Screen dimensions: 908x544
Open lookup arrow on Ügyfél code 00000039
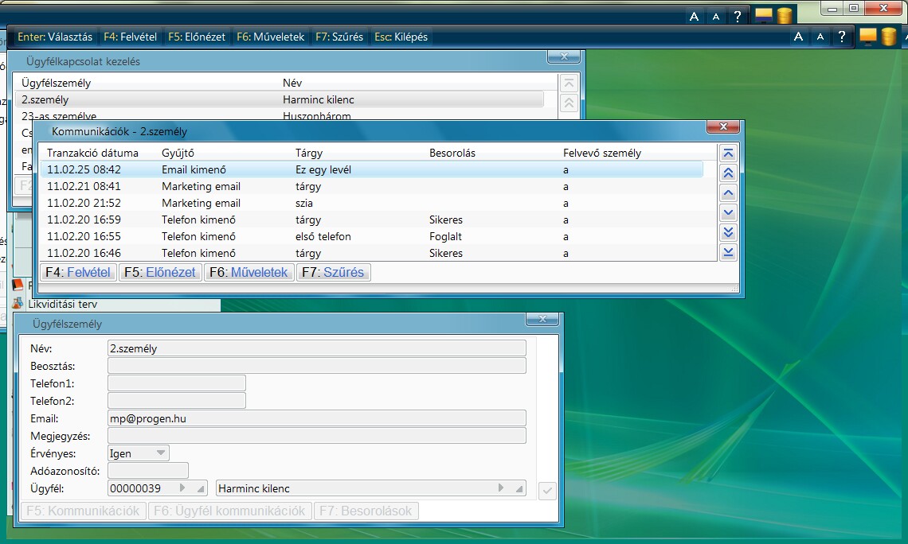click(182, 488)
